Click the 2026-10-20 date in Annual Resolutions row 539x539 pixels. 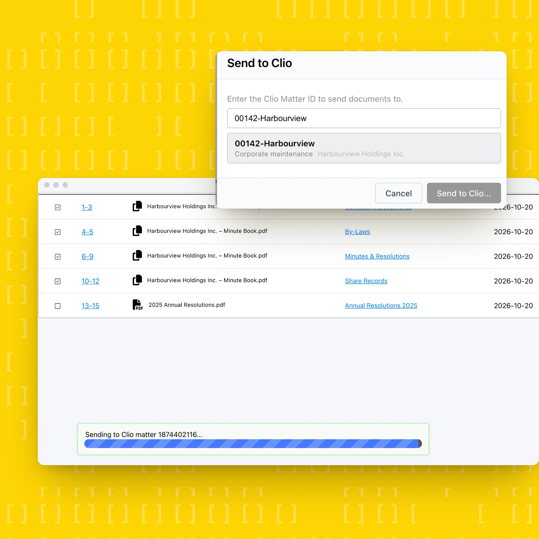point(513,306)
